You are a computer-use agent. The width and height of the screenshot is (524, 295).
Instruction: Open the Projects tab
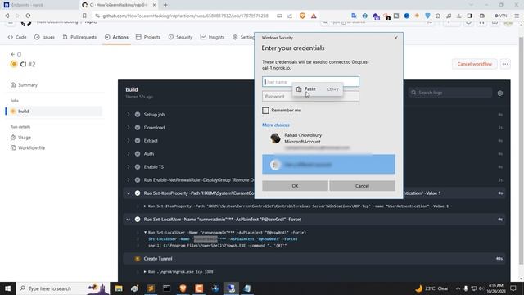click(x=148, y=37)
